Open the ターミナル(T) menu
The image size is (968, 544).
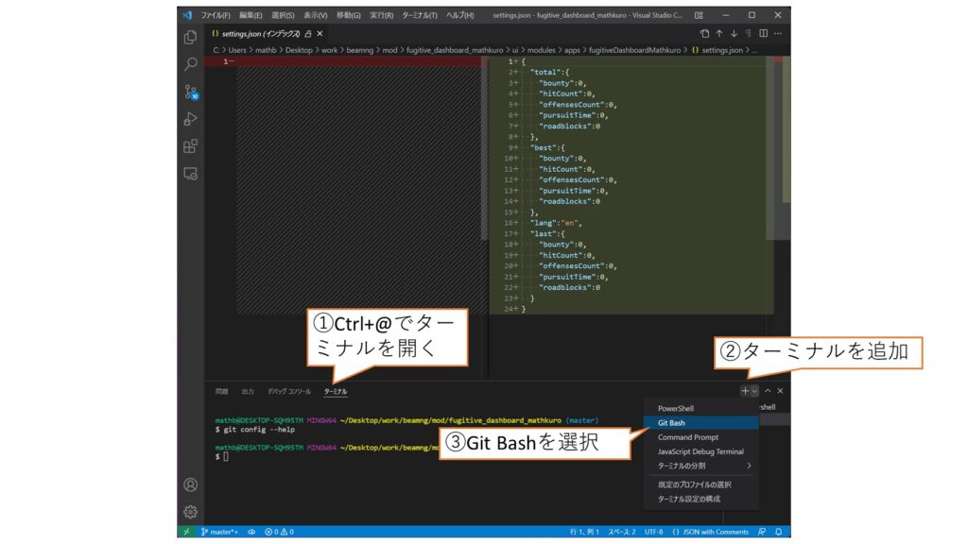pyautogui.click(x=420, y=15)
